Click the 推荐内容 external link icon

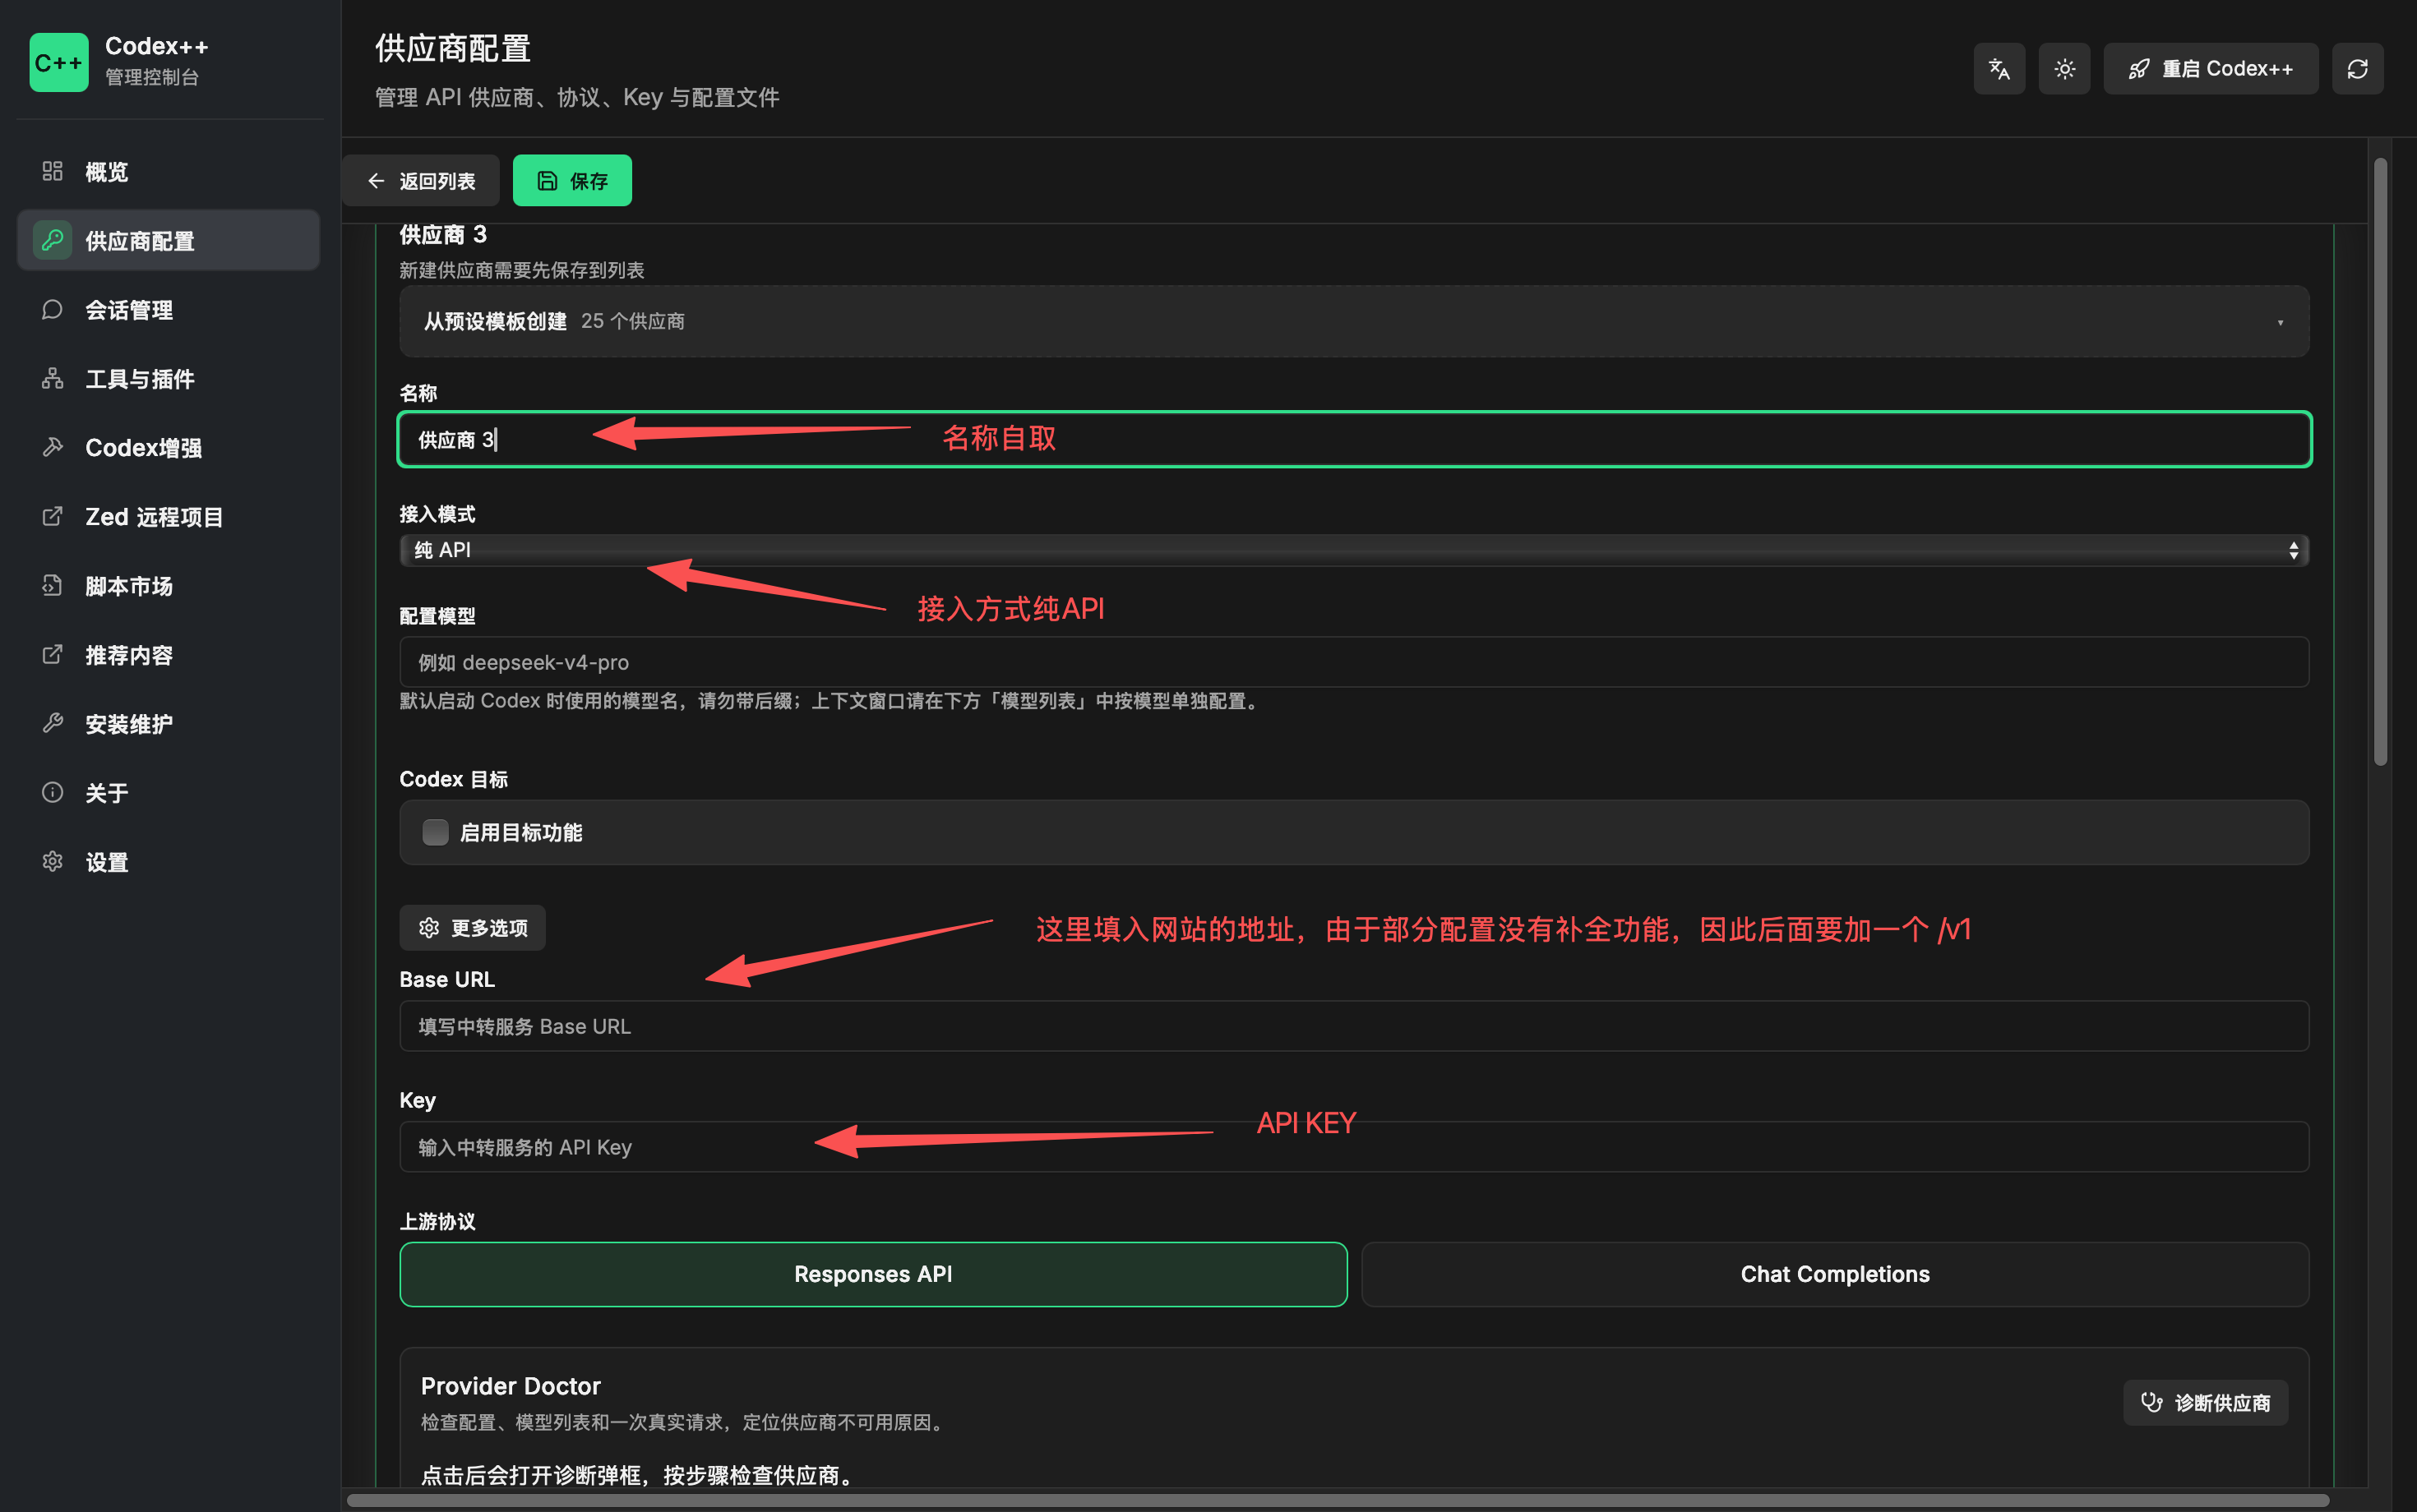(x=52, y=654)
